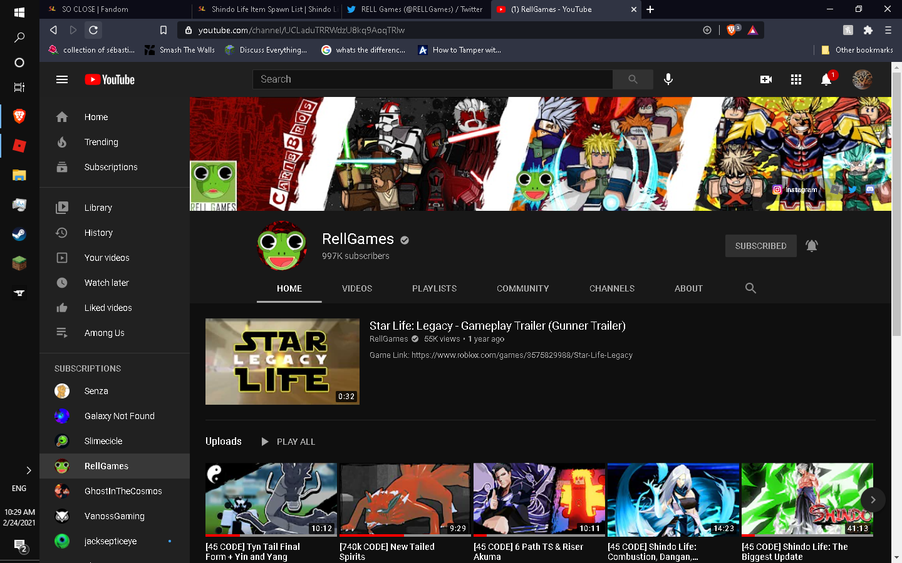This screenshot has height=563, width=902.
Task: Play all uploads with PLAY ALL
Action: (x=288, y=442)
